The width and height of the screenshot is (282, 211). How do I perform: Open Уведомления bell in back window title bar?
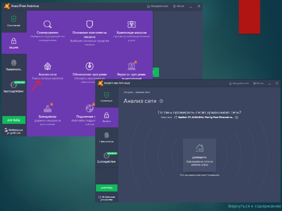pyautogui.click(x=157, y=6)
